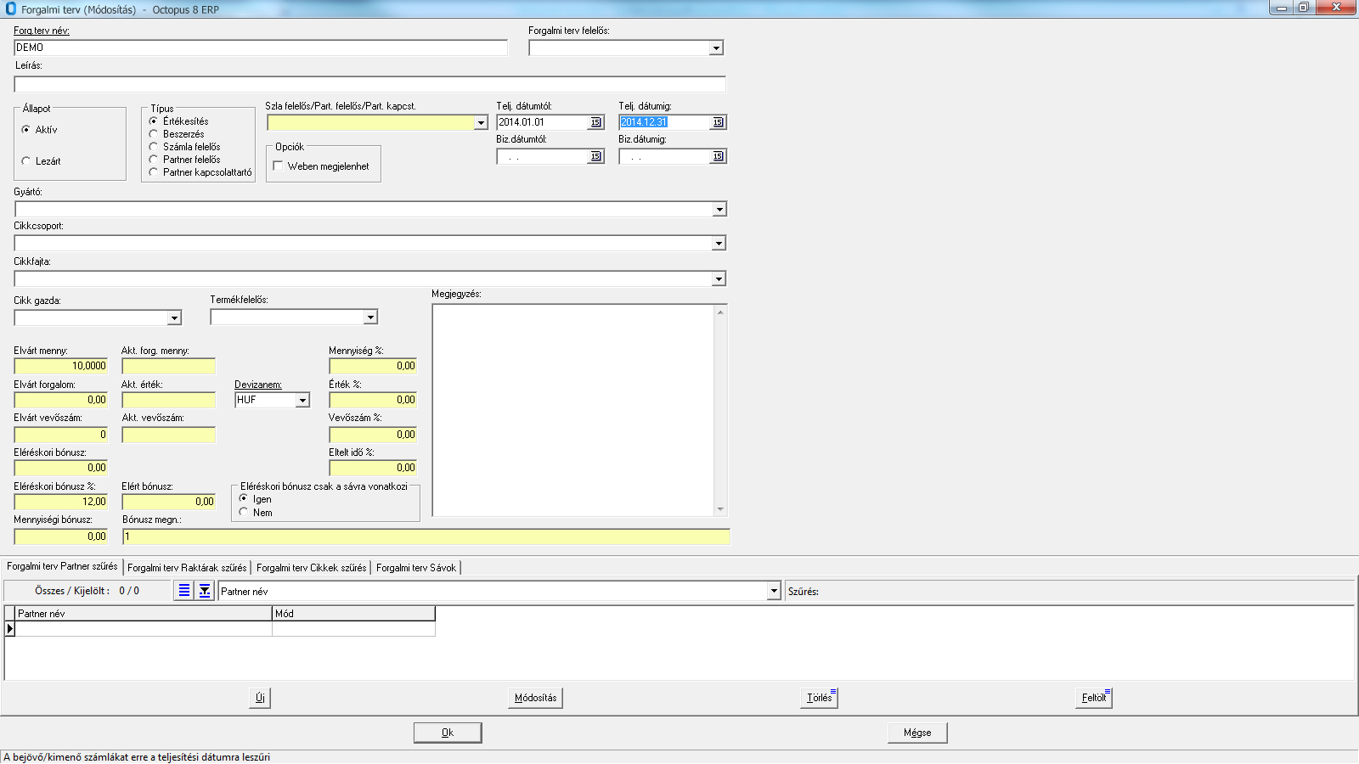Open calendar picker for Telj. dátumtól
Viewport: 1359px width, 764px height.
pos(595,122)
